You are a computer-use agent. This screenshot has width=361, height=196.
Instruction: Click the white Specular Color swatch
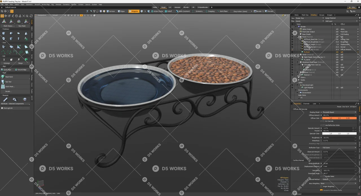pyautogui.click(x=339, y=133)
